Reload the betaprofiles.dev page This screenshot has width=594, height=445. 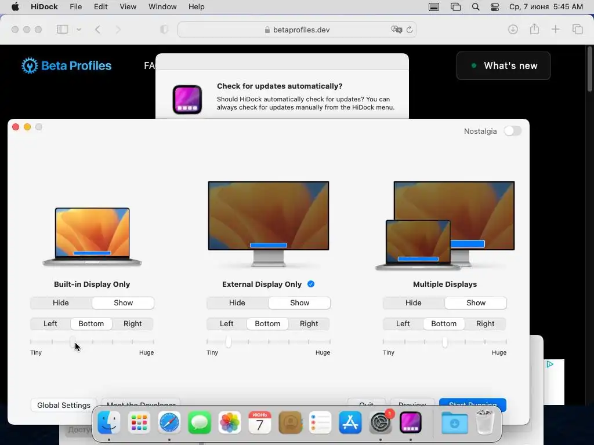click(x=410, y=30)
